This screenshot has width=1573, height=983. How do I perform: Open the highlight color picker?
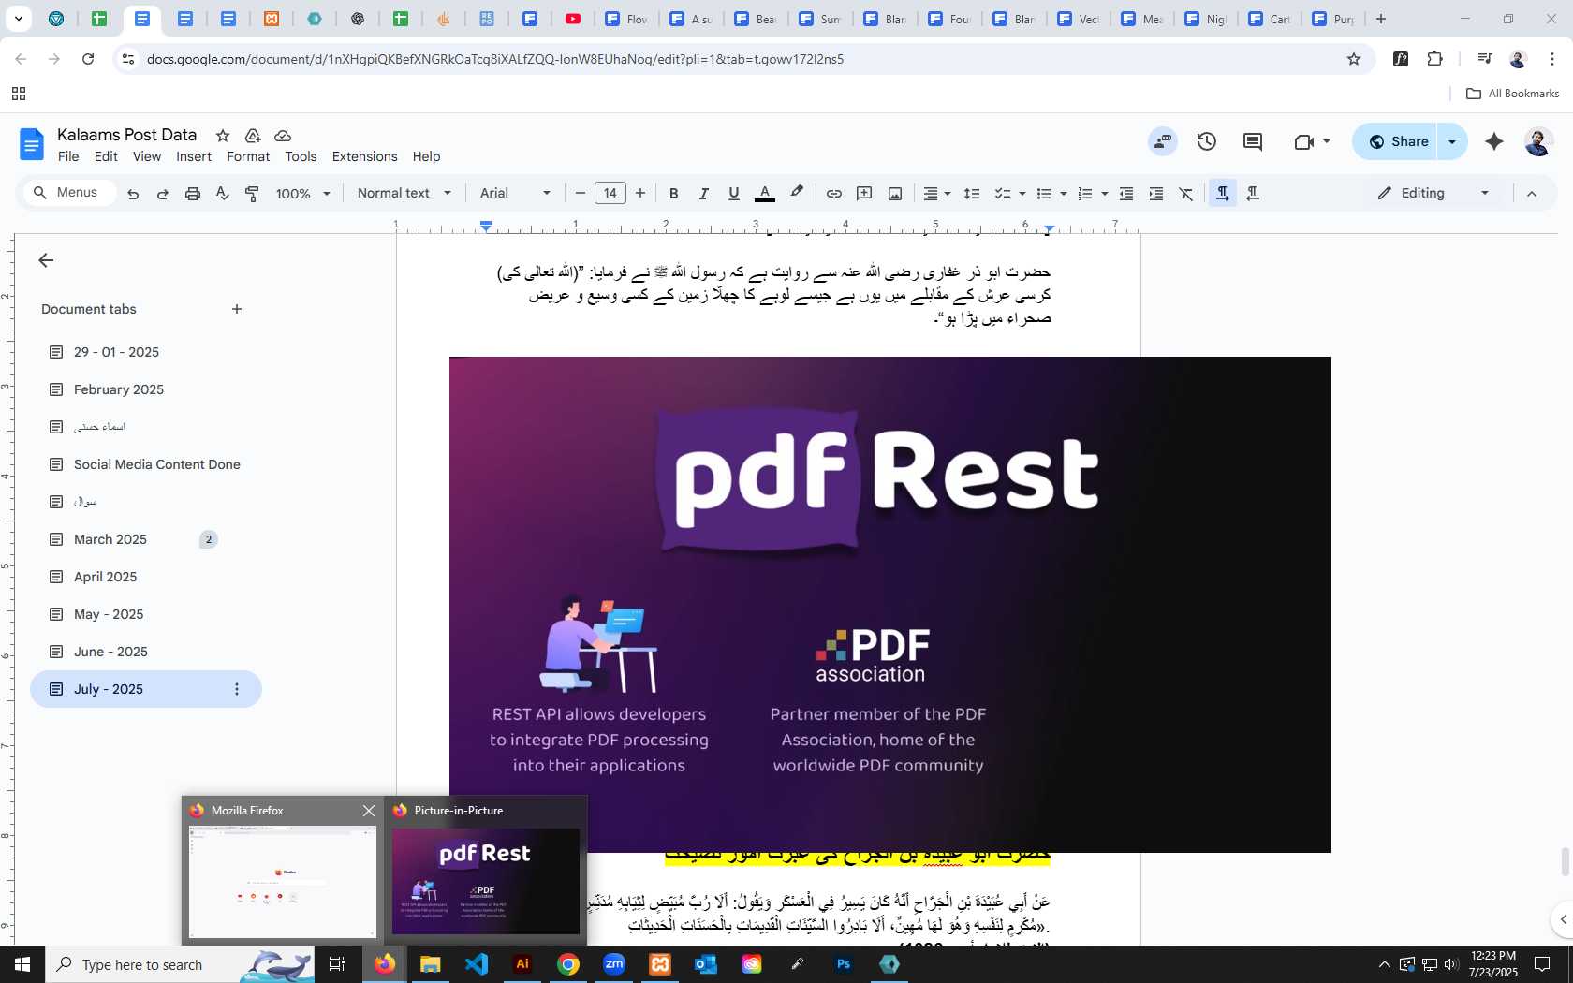797,193
